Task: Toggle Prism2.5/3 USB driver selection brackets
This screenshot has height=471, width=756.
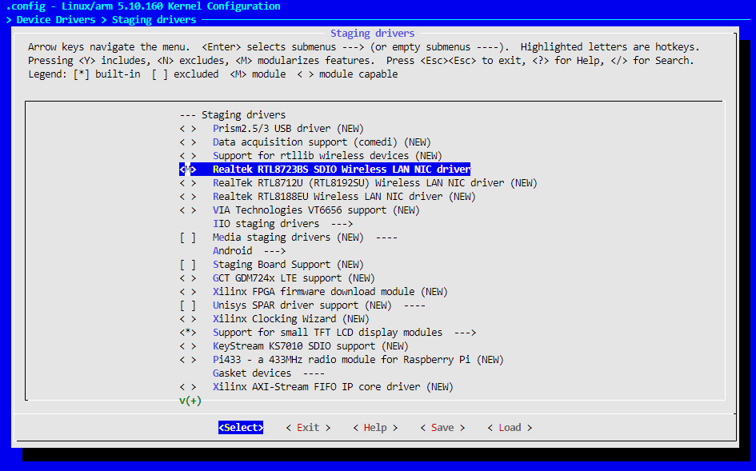Action: tap(188, 129)
